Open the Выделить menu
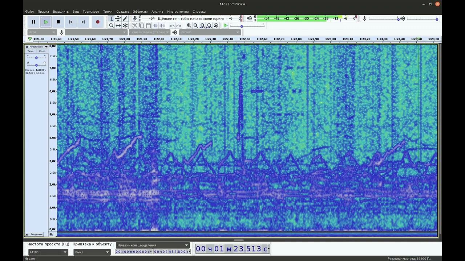The width and height of the screenshot is (465, 261). point(61,12)
